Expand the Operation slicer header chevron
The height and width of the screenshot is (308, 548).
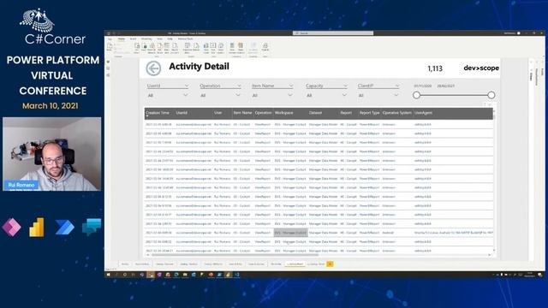pyautogui.click(x=239, y=86)
